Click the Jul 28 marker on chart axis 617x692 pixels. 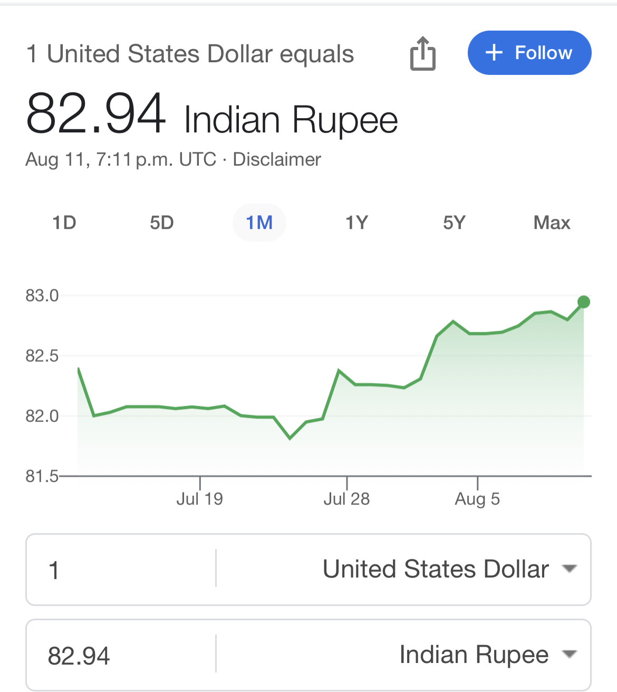coord(346,498)
